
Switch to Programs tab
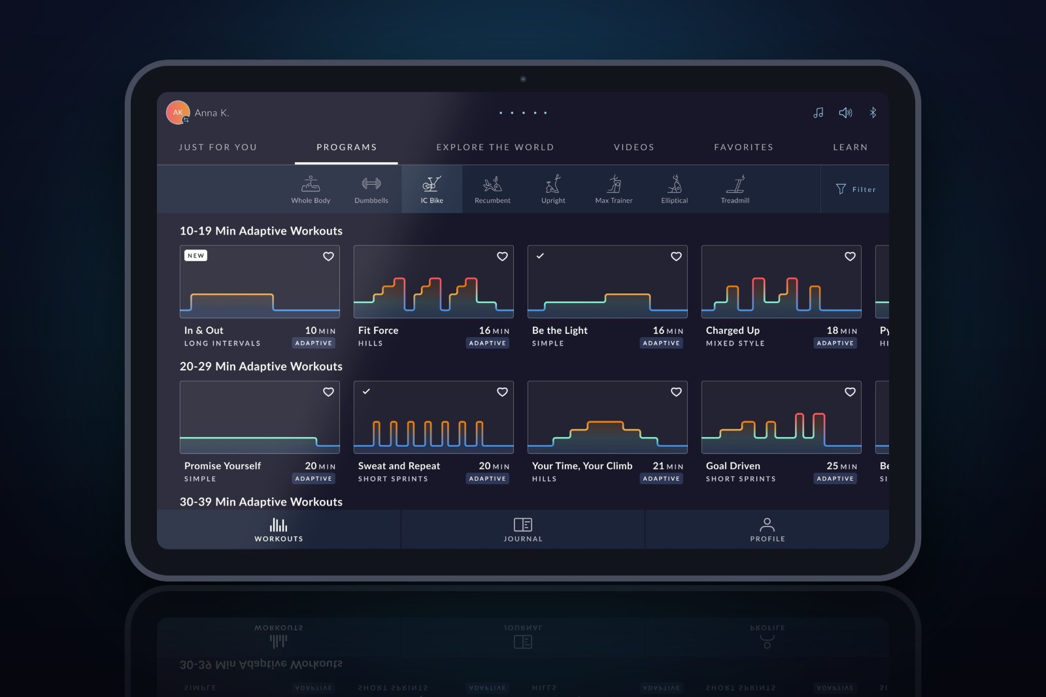tap(346, 147)
